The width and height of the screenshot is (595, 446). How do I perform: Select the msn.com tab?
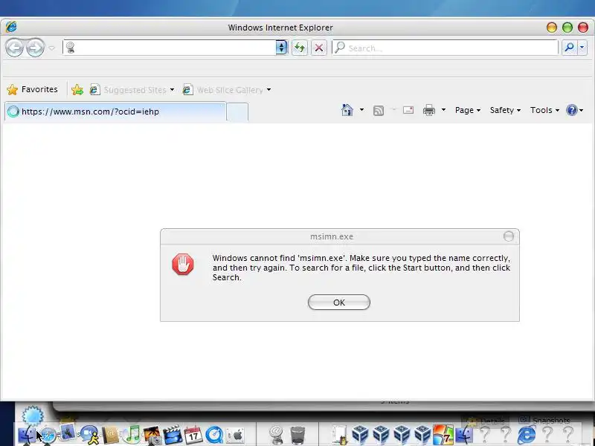(x=115, y=111)
